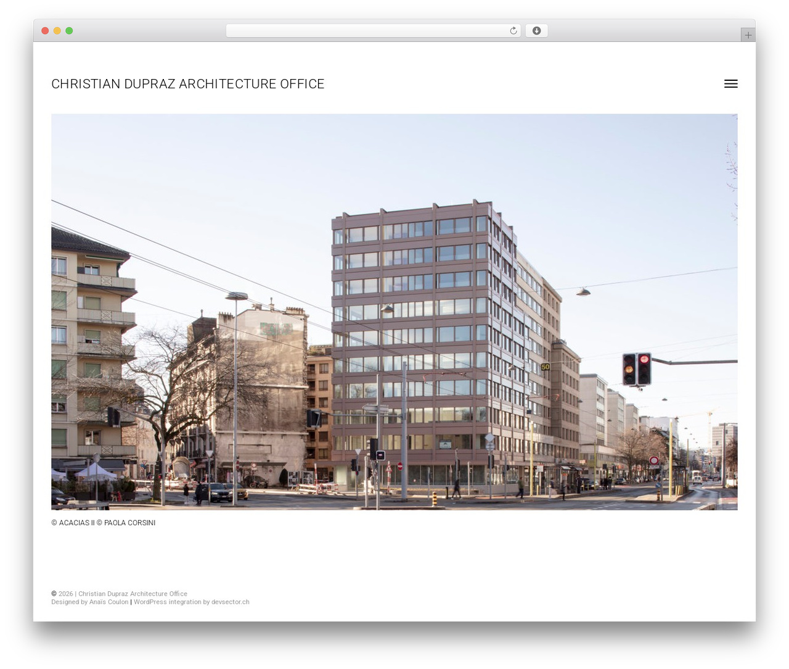This screenshot has width=789, height=669.
Task: Click the browser download arrow icon
Action: (x=536, y=31)
